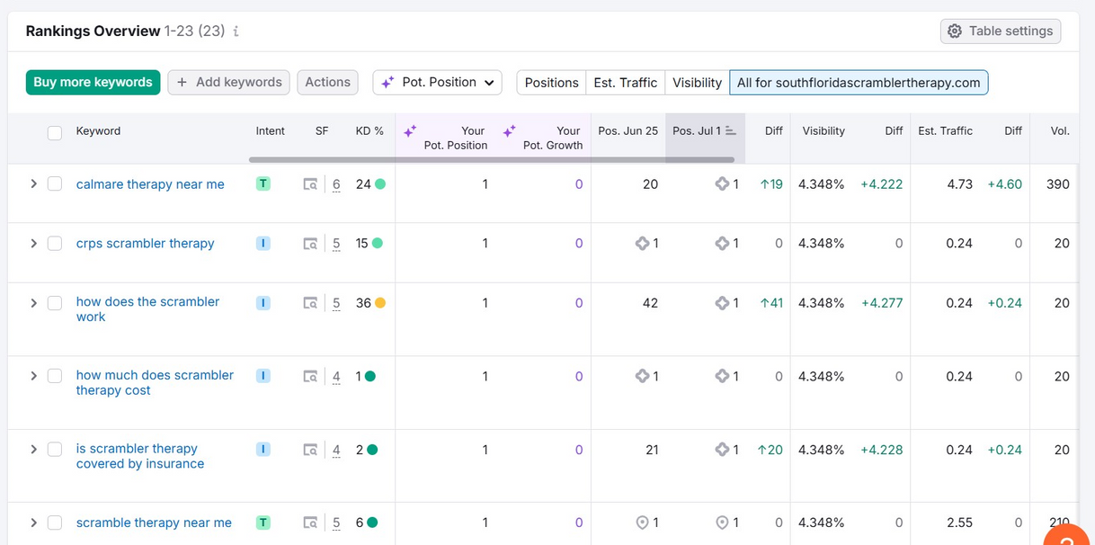Click the SF count 6 for calmare therapy near me
Viewport: 1095px width, 545px height.
(336, 184)
